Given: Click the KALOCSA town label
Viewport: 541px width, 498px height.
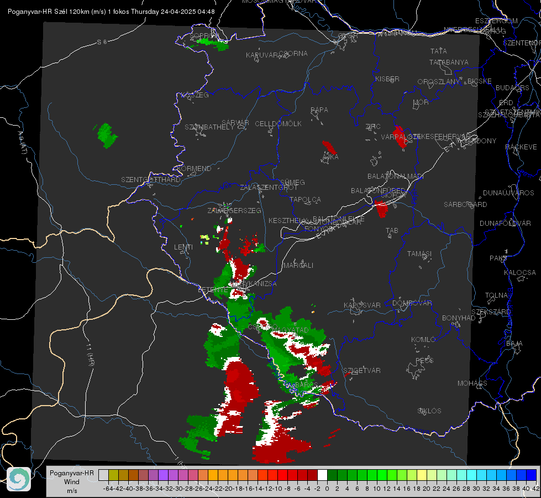Looking at the screenshot, I should tap(519, 273).
